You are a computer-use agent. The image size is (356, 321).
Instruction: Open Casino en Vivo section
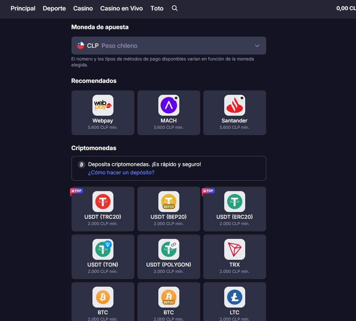point(121,8)
